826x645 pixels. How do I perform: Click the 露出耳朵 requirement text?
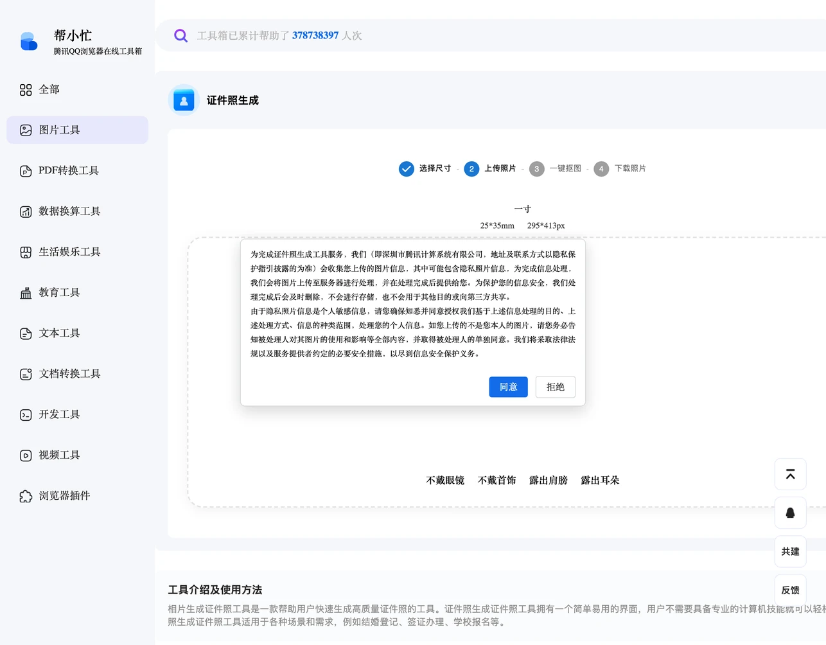[x=600, y=481]
